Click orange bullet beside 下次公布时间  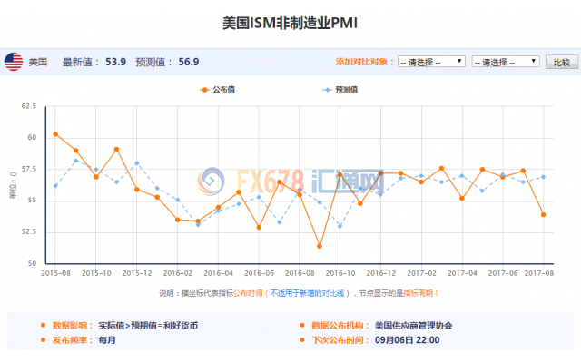point(301,340)
